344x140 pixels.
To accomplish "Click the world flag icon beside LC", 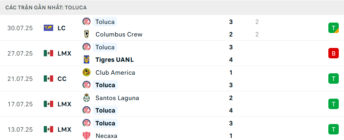I will 49,28.
